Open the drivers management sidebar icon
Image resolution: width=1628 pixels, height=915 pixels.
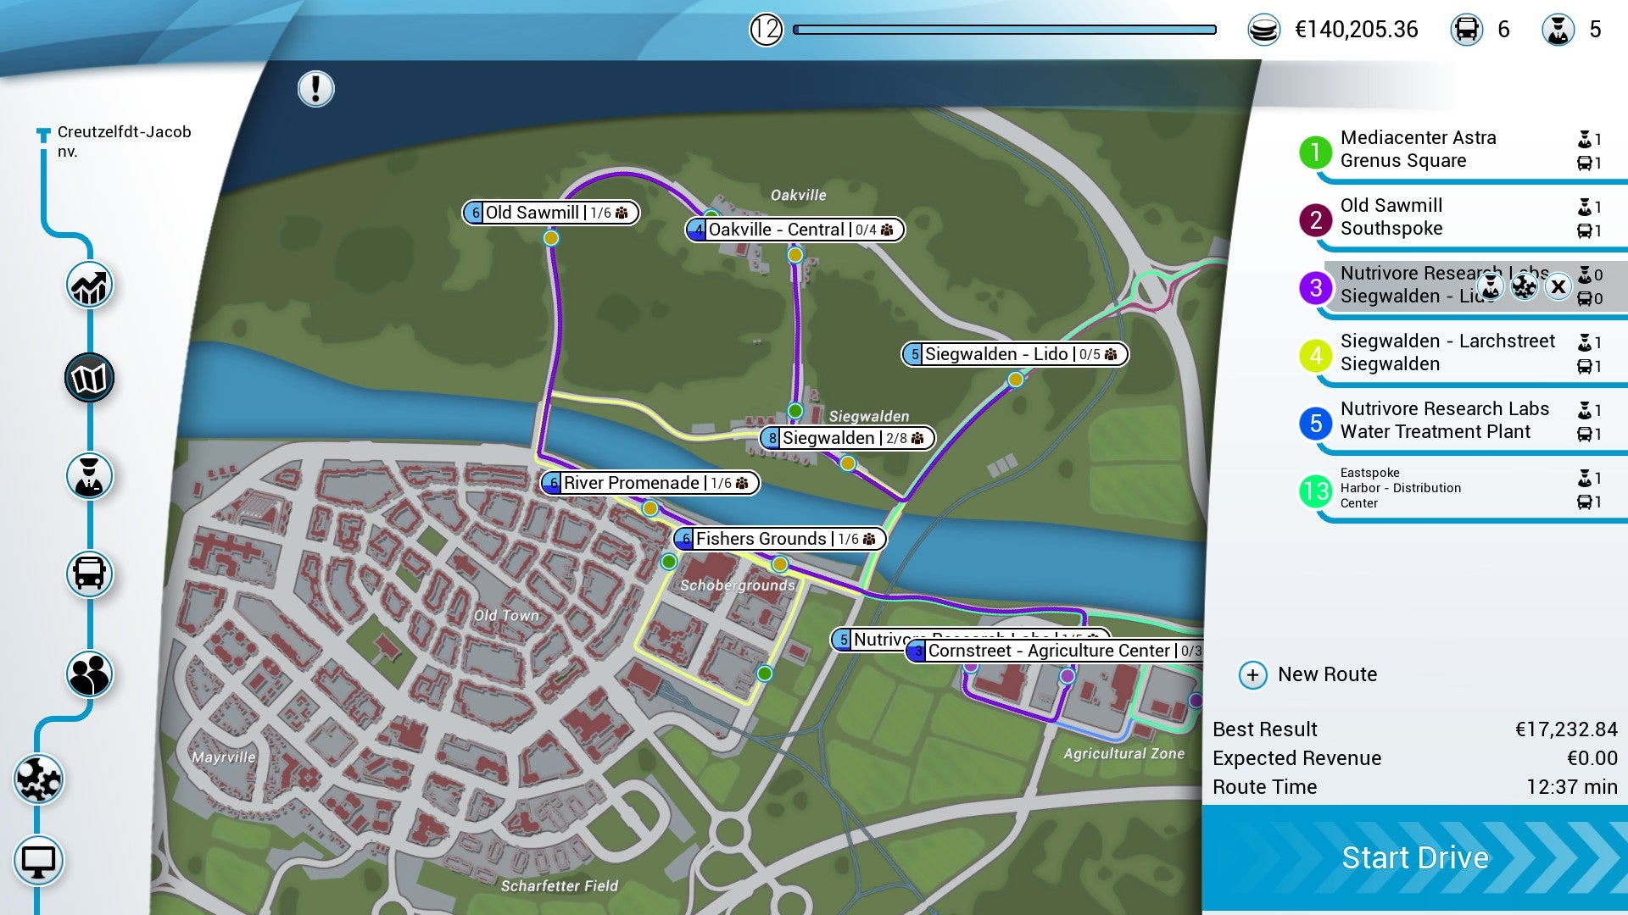(x=89, y=476)
